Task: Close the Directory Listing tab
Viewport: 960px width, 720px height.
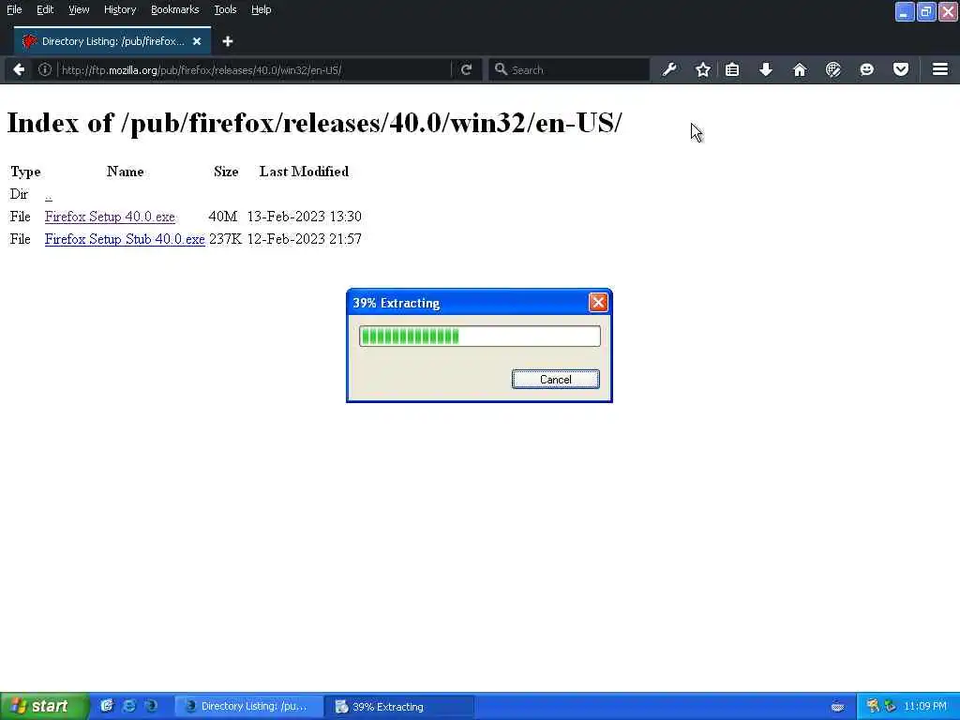Action: [x=197, y=41]
